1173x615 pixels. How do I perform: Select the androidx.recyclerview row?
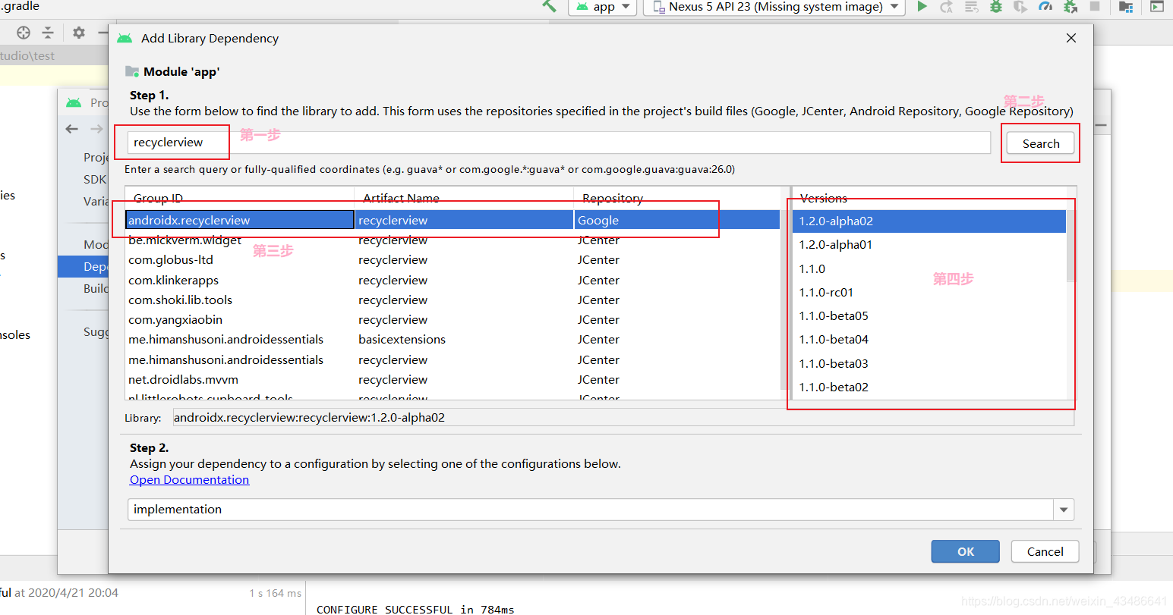[x=452, y=220]
